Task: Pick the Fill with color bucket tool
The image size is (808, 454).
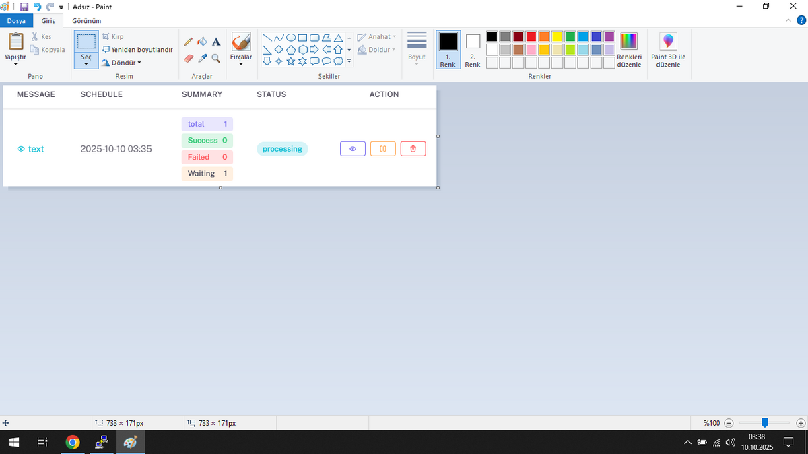Action: pos(202,42)
